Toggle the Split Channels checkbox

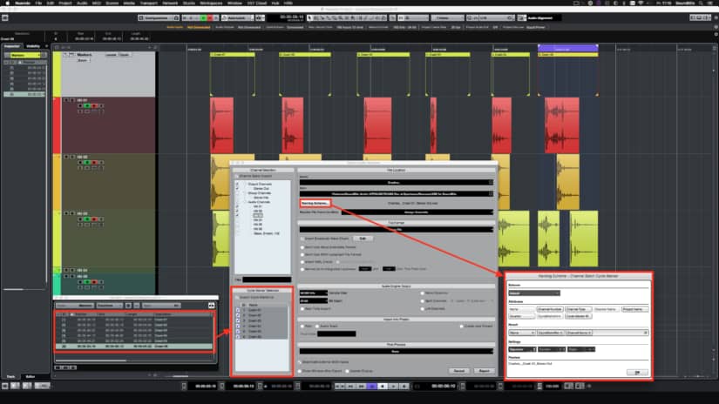click(x=423, y=301)
